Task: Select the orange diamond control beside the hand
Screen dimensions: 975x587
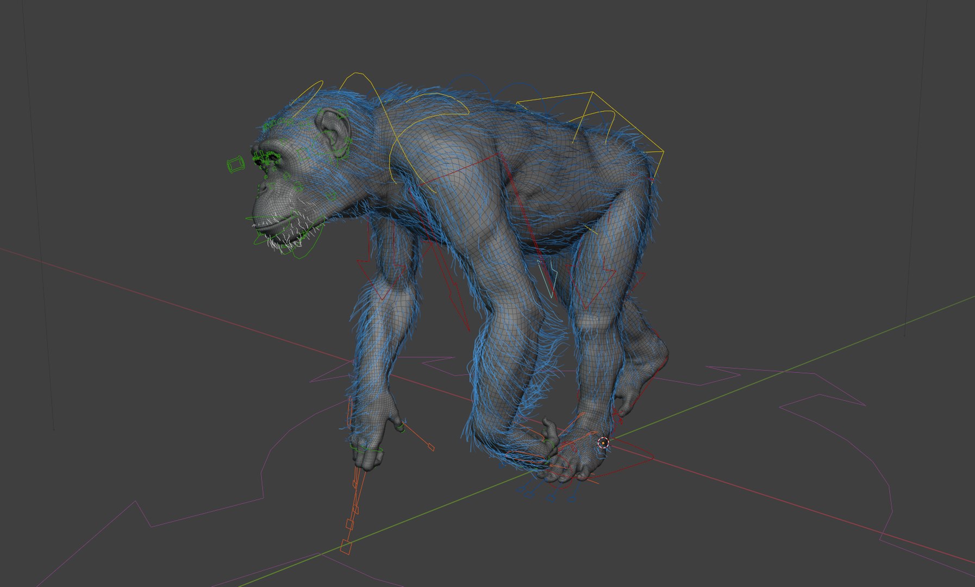Action: tap(431, 447)
